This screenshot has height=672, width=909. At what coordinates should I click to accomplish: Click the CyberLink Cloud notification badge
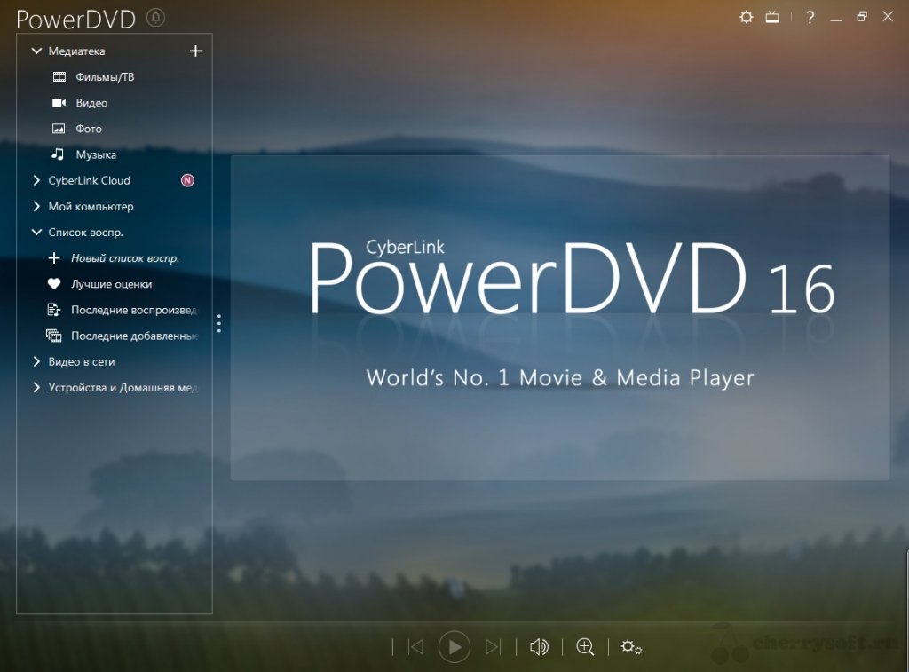[186, 180]
